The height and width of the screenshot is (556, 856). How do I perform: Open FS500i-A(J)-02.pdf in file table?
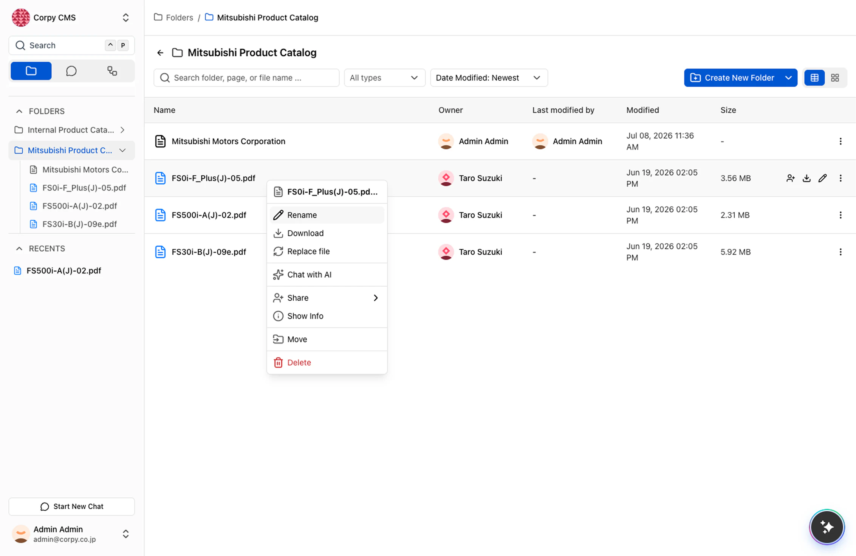(x=209, y=215)
